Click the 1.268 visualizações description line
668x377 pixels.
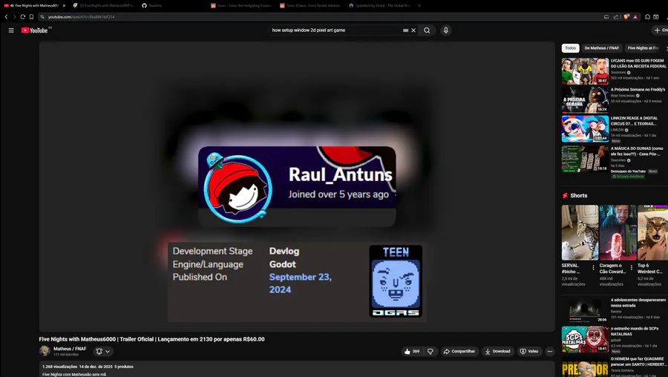(88, 367)
